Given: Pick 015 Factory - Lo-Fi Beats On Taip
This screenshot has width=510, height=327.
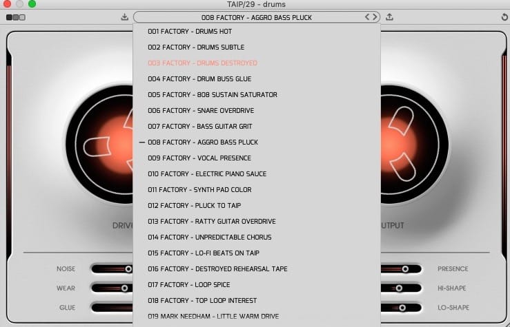Looking at the screenshot, I should pos(257,253).
